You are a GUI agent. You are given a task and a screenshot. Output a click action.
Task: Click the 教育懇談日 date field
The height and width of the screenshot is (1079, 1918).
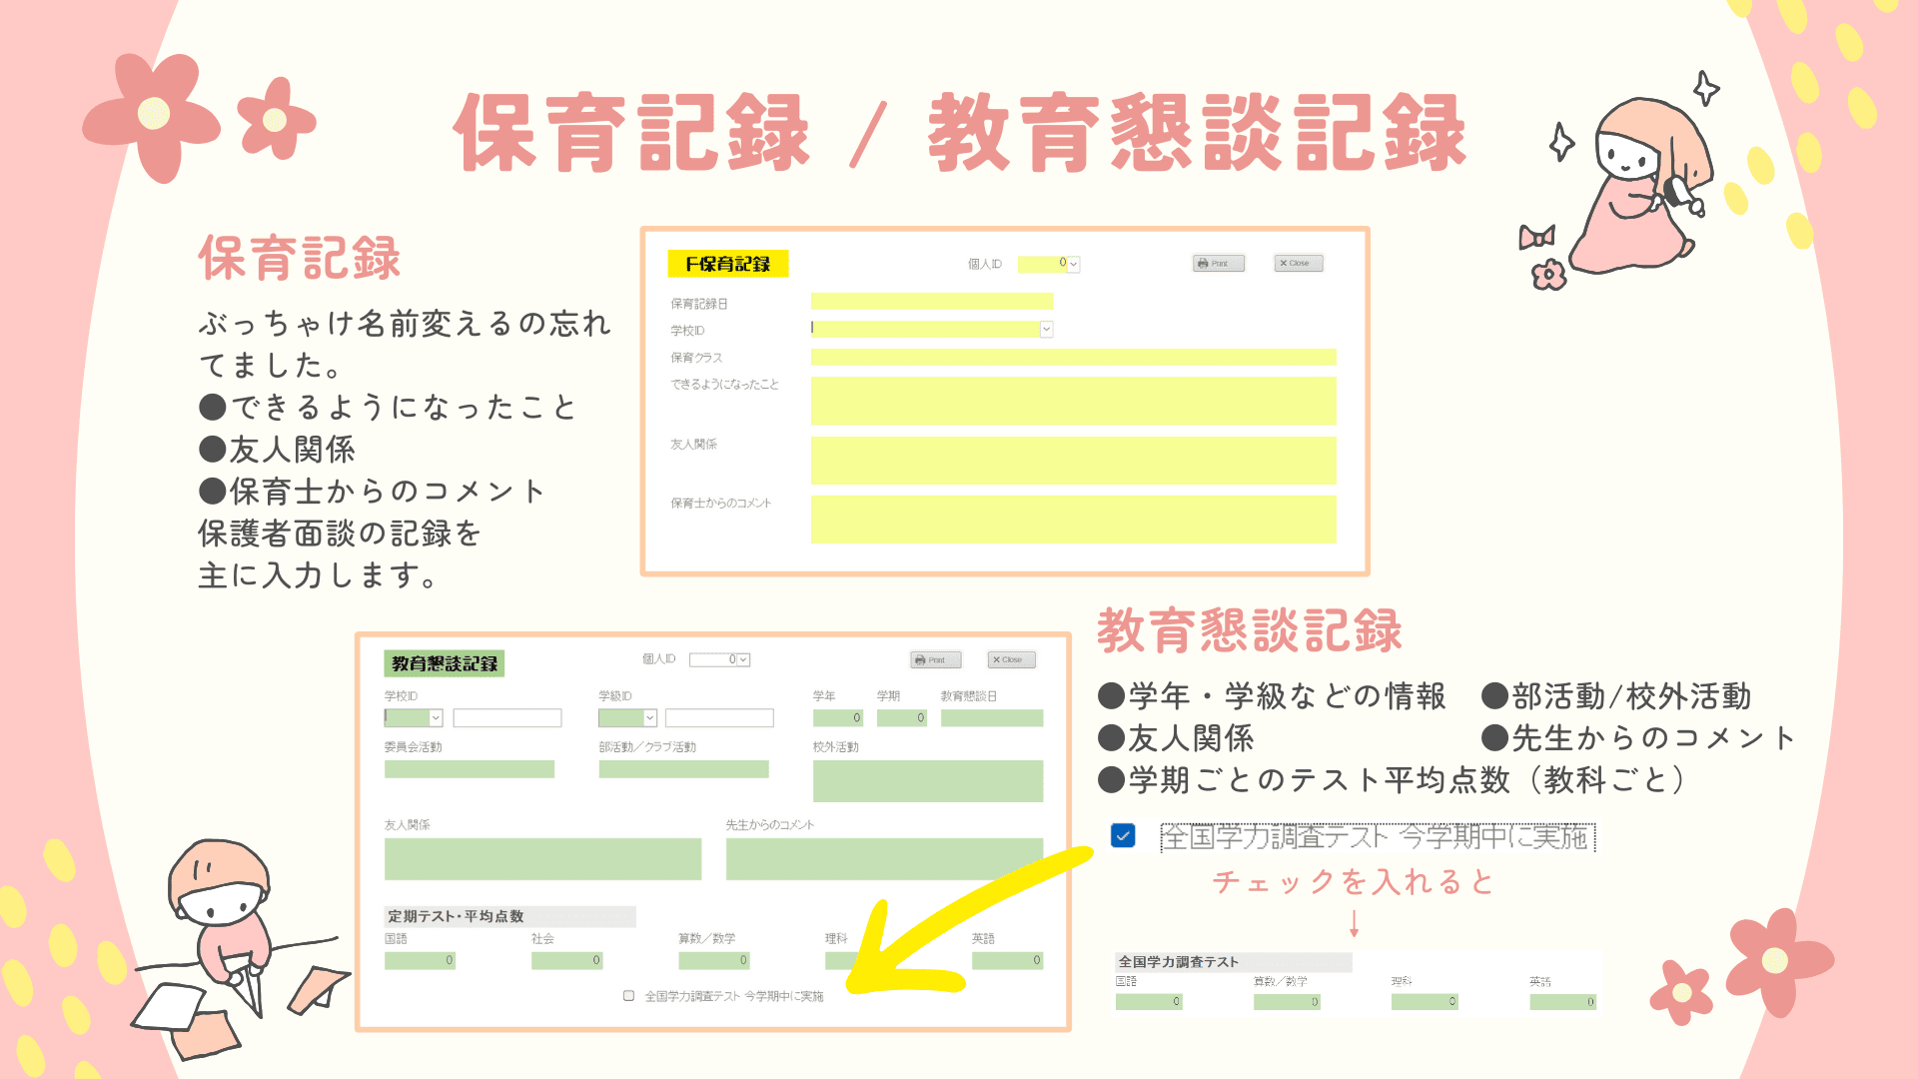[x=992, y=718]
